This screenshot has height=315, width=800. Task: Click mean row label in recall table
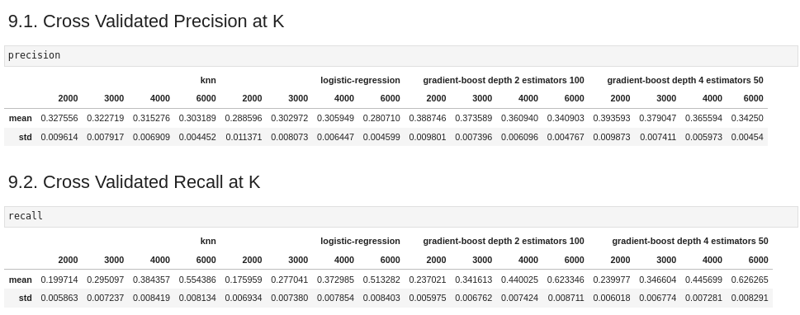coord(21,280)
